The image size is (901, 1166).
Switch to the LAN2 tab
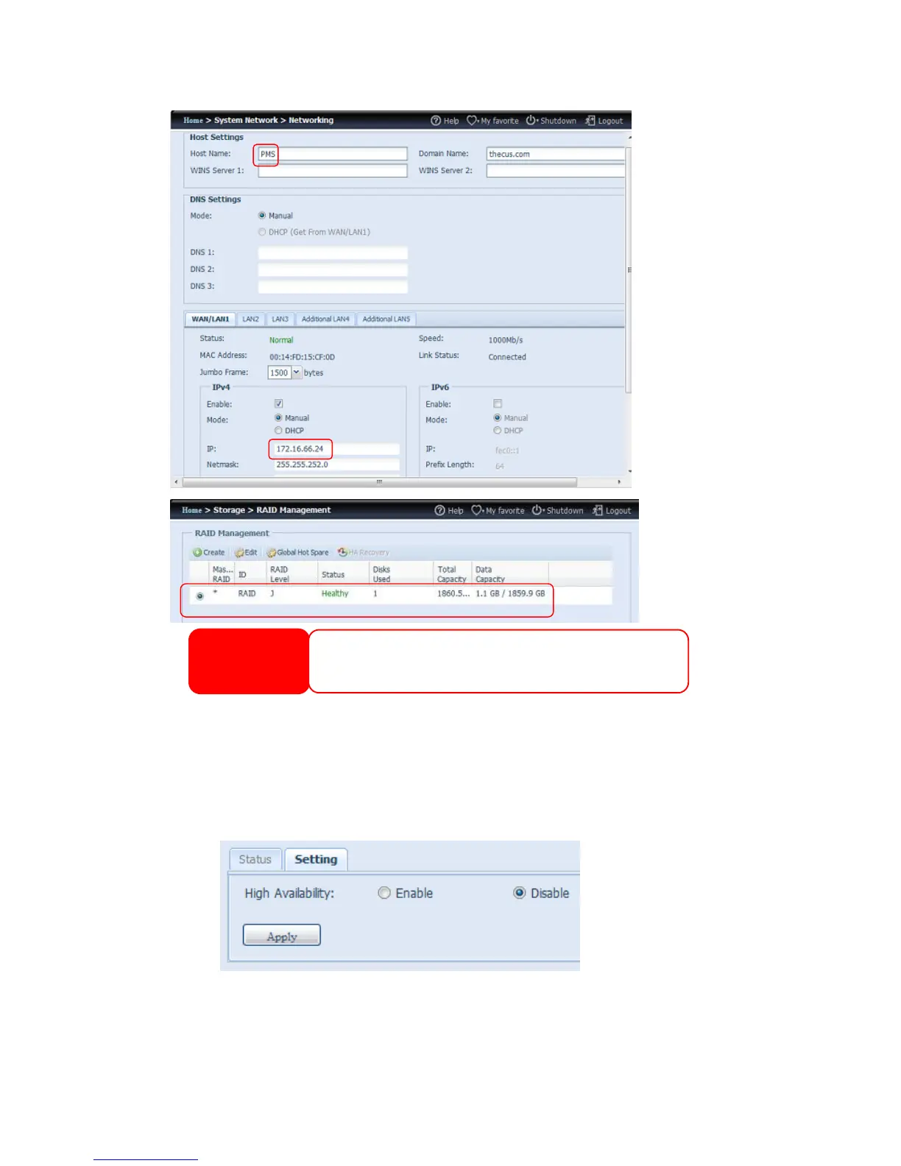[251, 319]
